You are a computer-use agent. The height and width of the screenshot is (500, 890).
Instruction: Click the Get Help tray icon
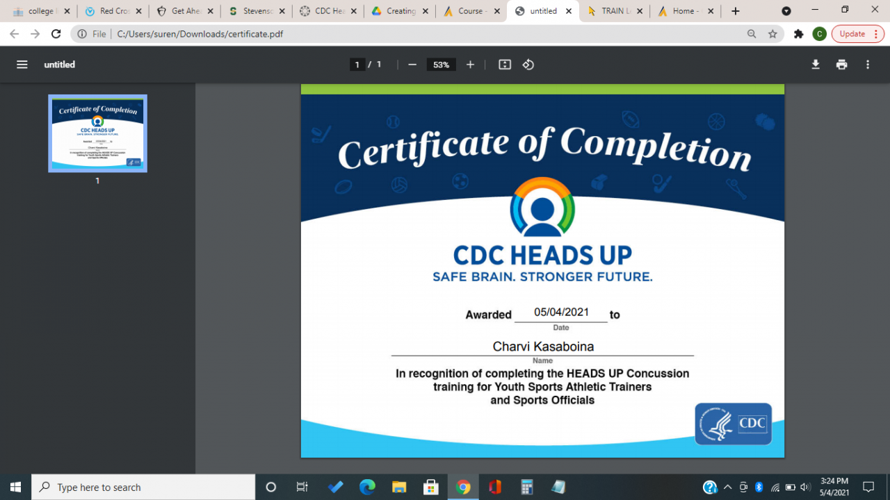tap(710, 487)
